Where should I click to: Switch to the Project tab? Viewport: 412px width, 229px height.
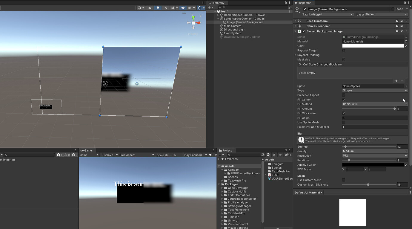[x=226, y=150]
